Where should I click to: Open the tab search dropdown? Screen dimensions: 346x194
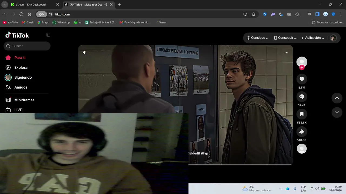click(4, 5)
